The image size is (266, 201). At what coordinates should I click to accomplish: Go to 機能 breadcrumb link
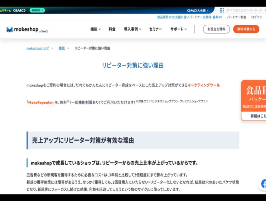pyautogui.click(x=62, y=48)
